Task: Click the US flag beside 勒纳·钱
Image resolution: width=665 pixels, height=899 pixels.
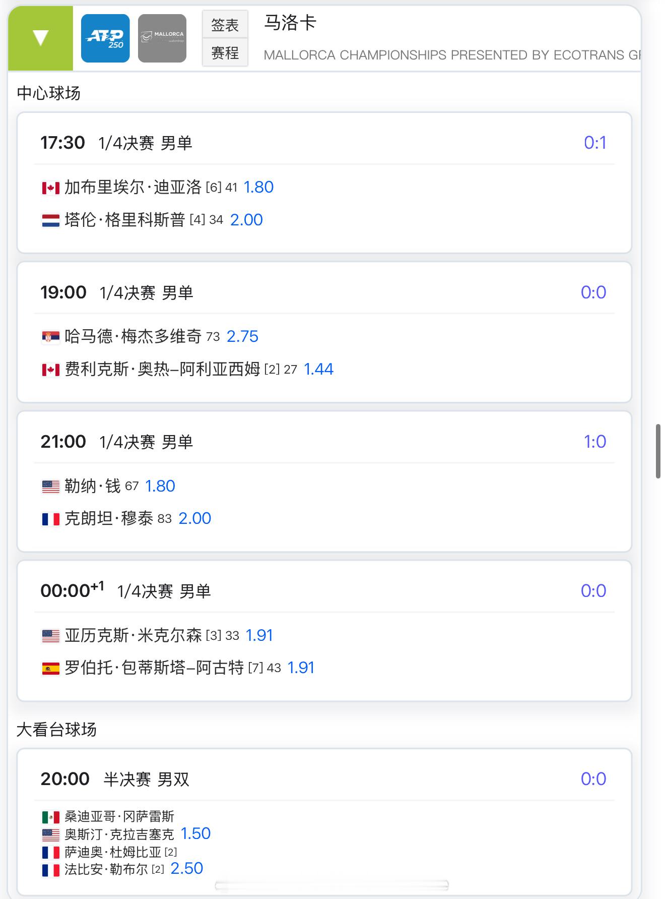Action: click(50, 487)
